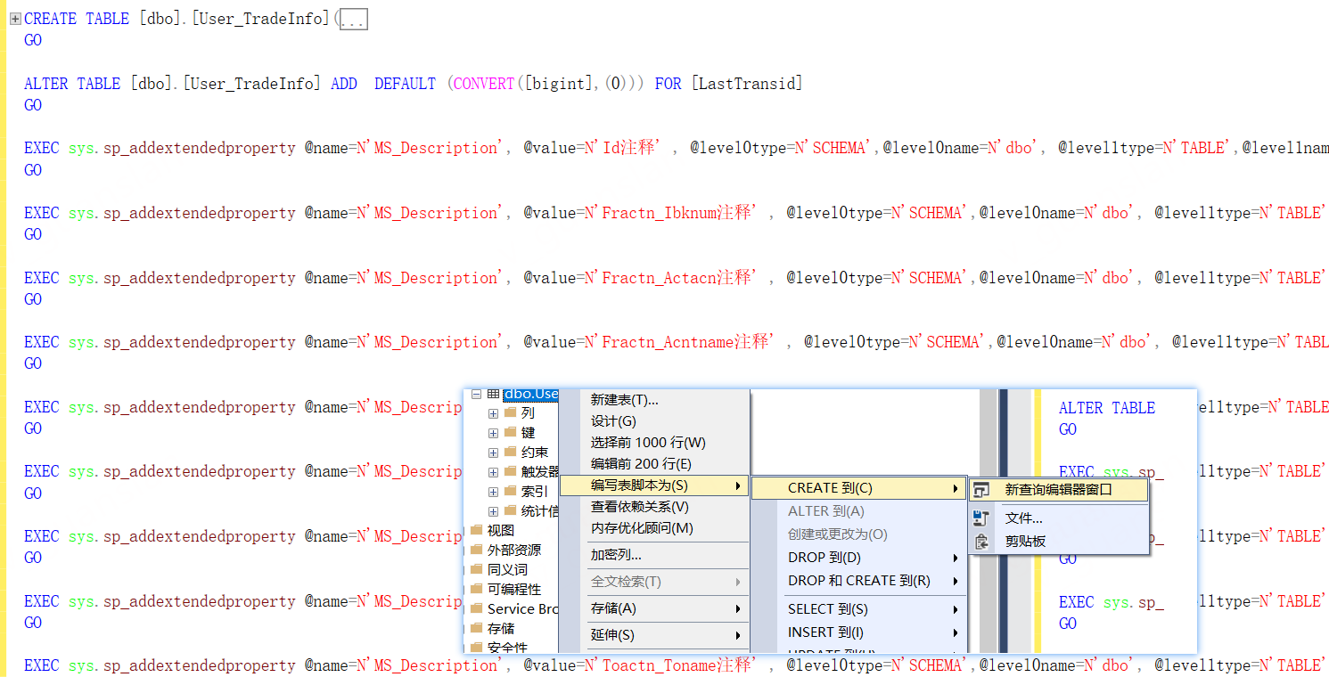Click the 索引 folder icon

tap(510, 492)
